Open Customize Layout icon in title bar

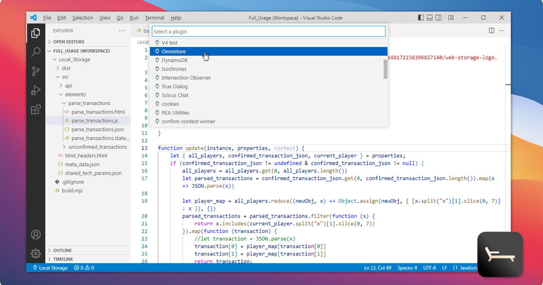[451, 18]
